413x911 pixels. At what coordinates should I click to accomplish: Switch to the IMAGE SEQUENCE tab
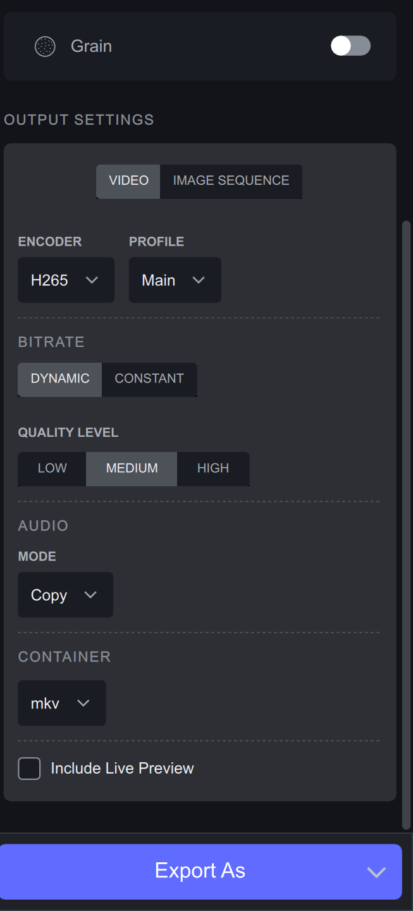pos(231,181)
